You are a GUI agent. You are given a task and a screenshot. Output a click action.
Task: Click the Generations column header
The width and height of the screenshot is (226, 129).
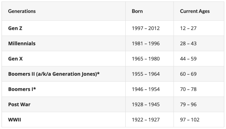[x=22, y=11]
